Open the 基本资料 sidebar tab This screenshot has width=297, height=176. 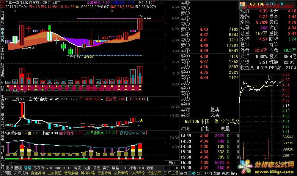tap(2, 52)
